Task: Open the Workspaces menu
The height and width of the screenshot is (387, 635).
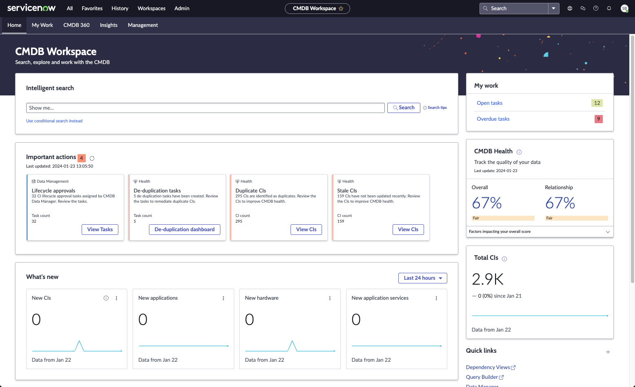Action: coord(151,8)
